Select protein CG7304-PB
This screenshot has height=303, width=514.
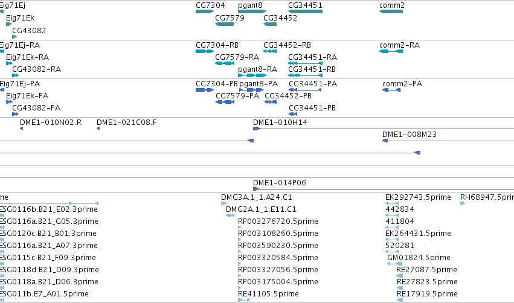[x=216, y=83]
